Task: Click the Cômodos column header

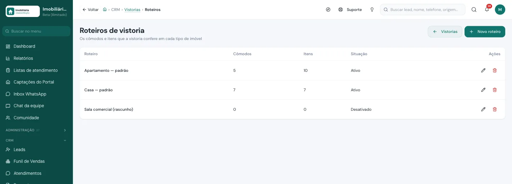Action: 242,54
